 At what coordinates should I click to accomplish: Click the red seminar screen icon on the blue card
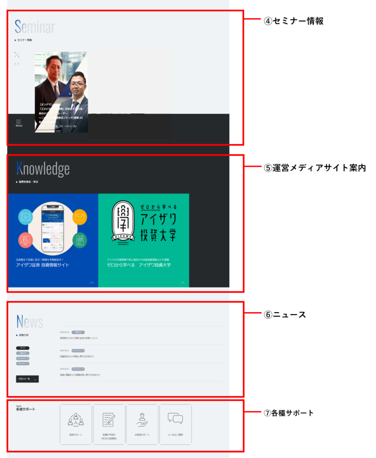26,240
